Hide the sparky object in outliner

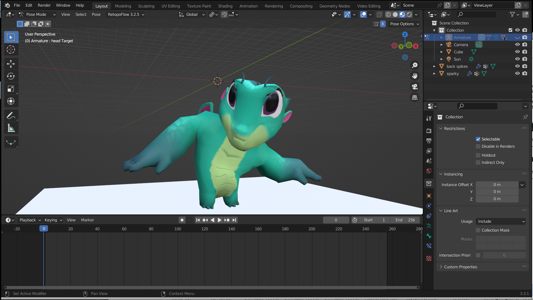(x=517, y=74)
